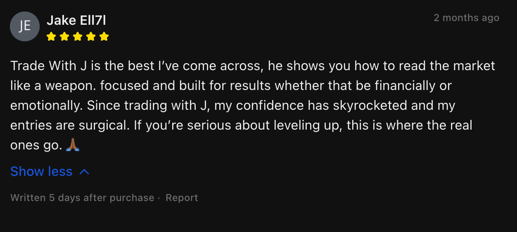
Task: Click the second yellow rating star
Action: point(64,37)
